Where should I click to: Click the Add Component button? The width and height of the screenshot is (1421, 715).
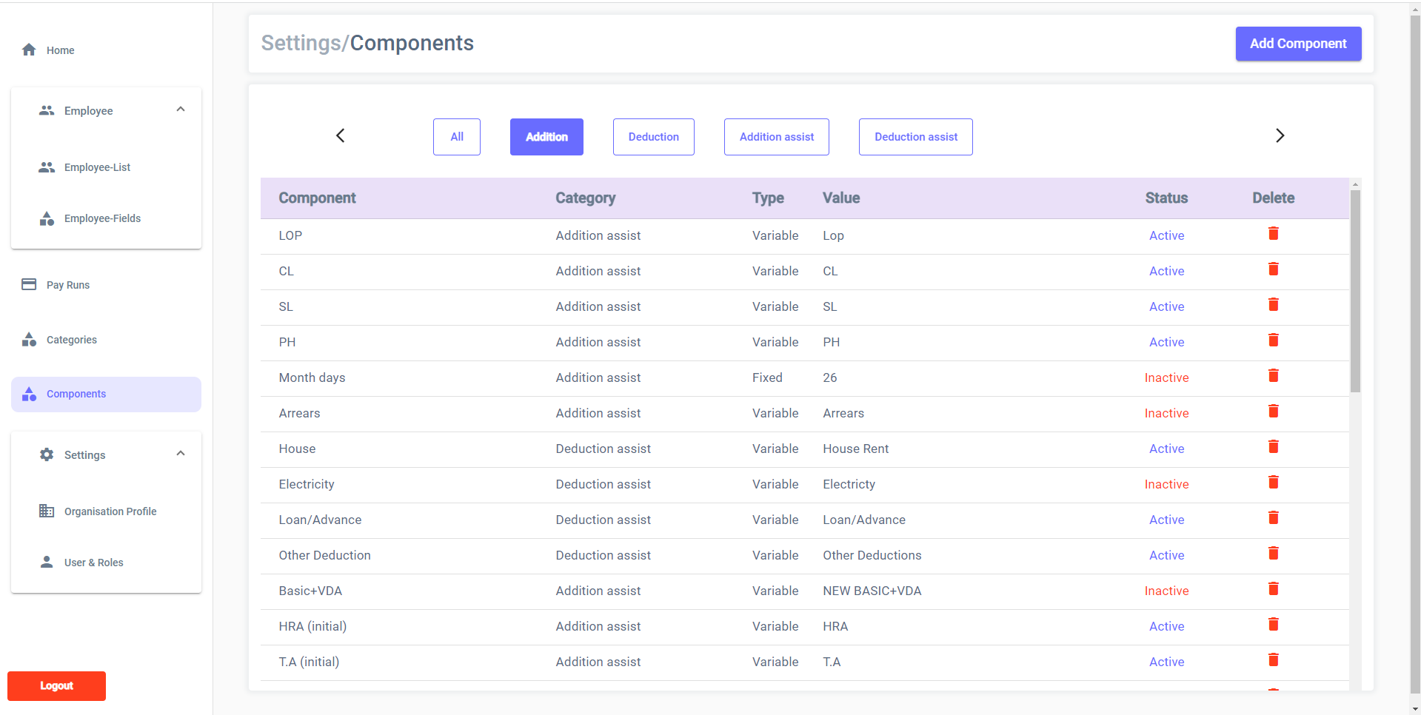(x=1297, y=44)
